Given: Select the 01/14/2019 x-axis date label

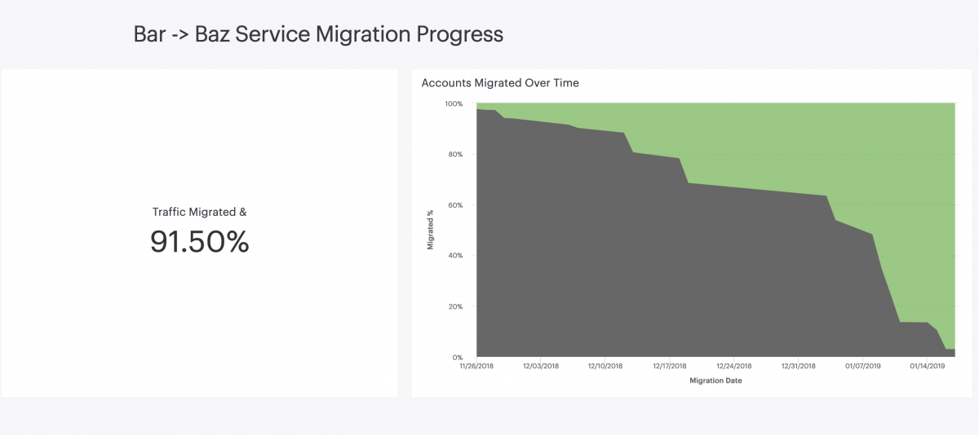Looking at the screenshot, I should pyautogui.click(x=927, y=367).
